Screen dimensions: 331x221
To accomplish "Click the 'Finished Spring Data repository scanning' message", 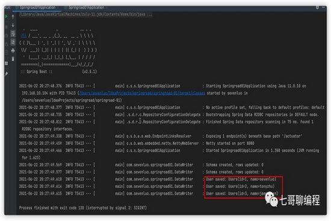I will tap(259, 122).
